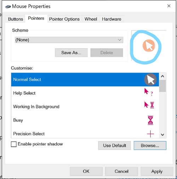Click the Precision Select crosshair icon
Screen dimensions: 177x179
coord(150,134)
